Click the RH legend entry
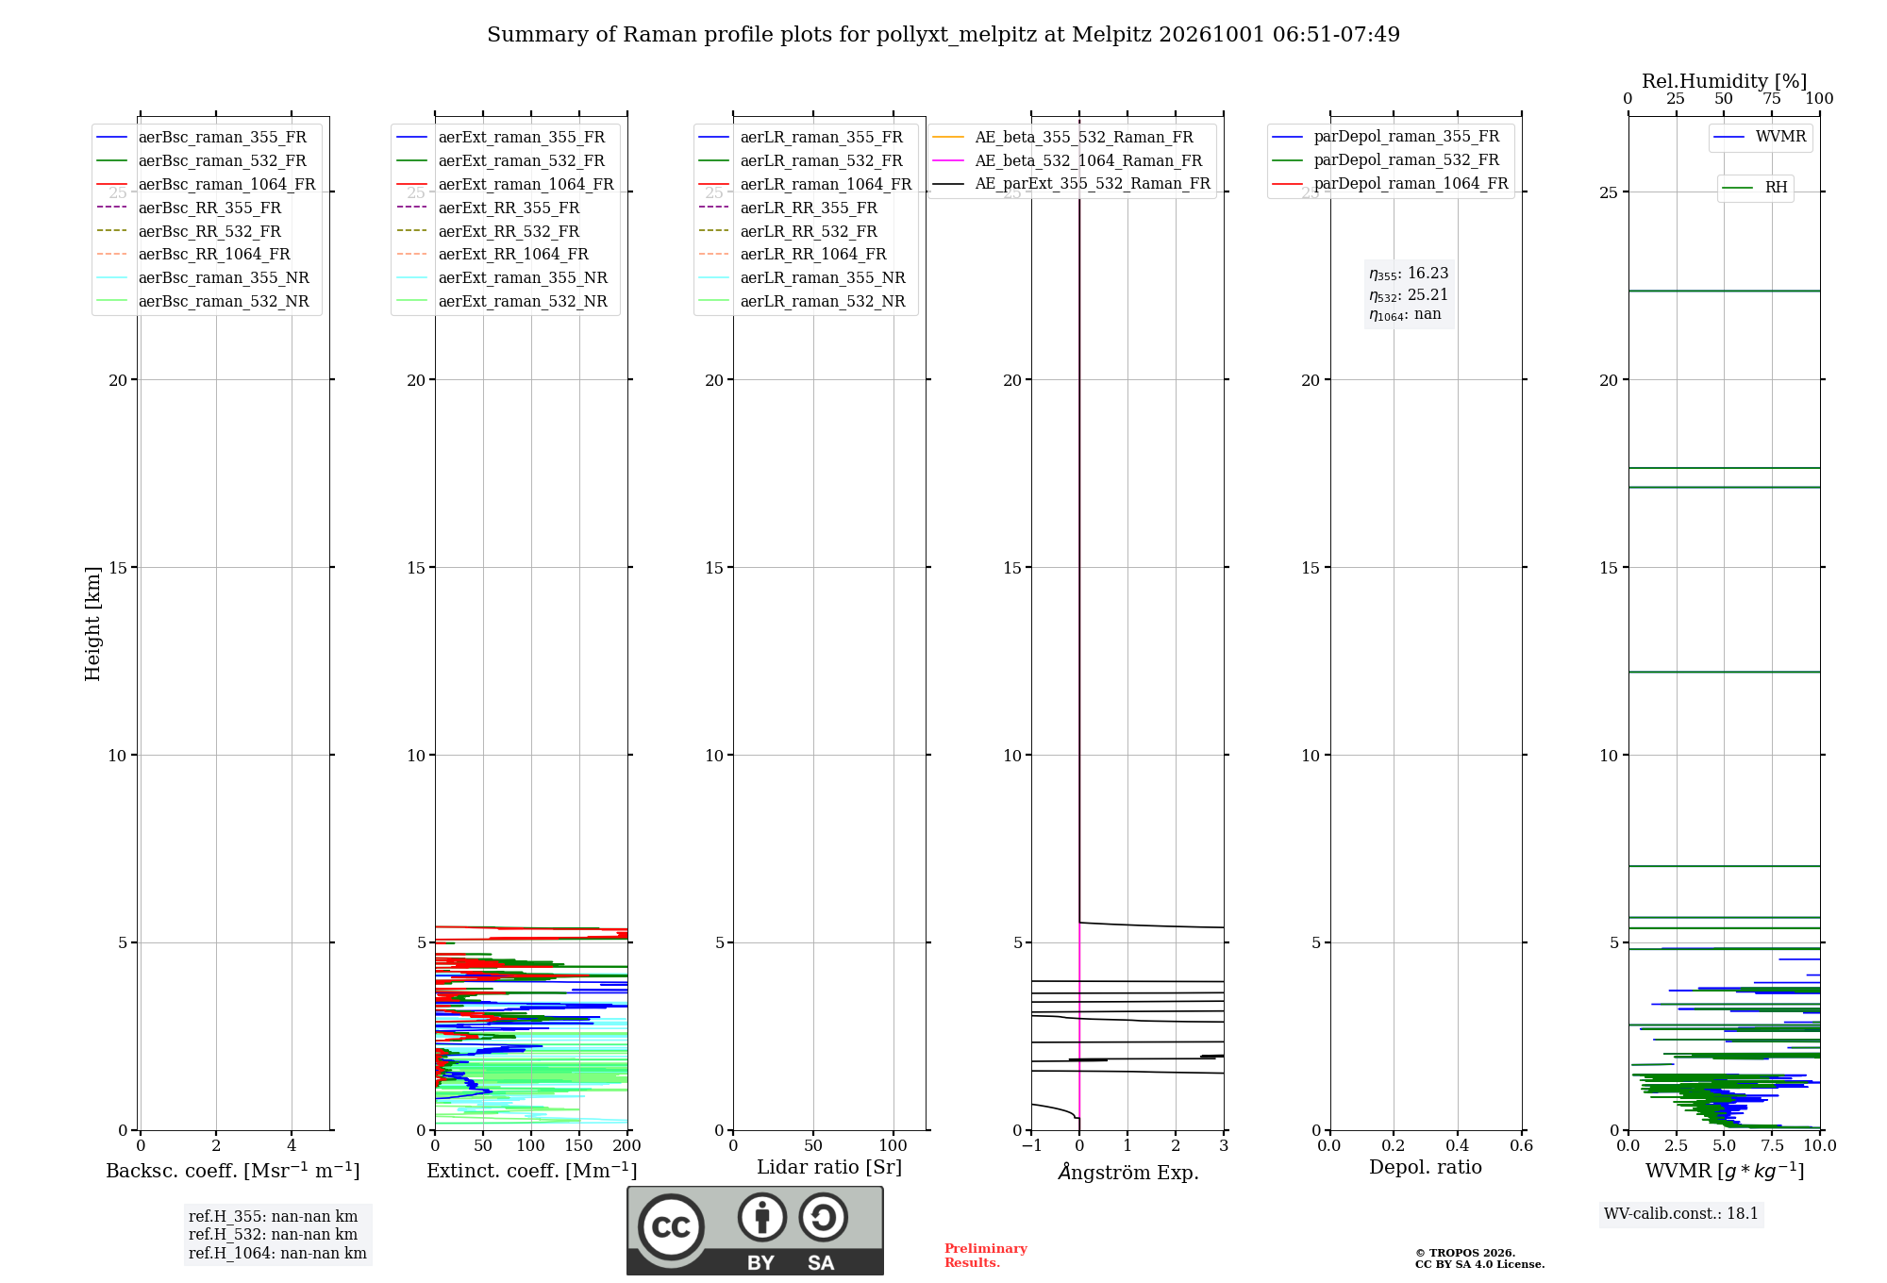The width and height of the screenshot is (1887, 1283). point(1755,188)
